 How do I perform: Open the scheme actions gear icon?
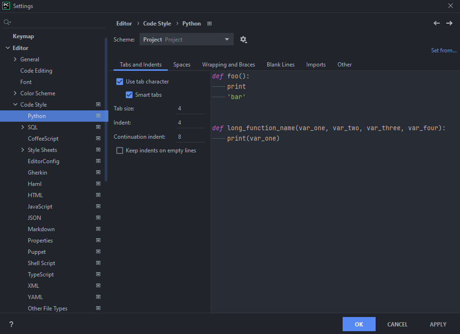tap(243, 40)
